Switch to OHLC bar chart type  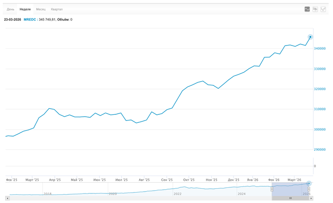323,9
